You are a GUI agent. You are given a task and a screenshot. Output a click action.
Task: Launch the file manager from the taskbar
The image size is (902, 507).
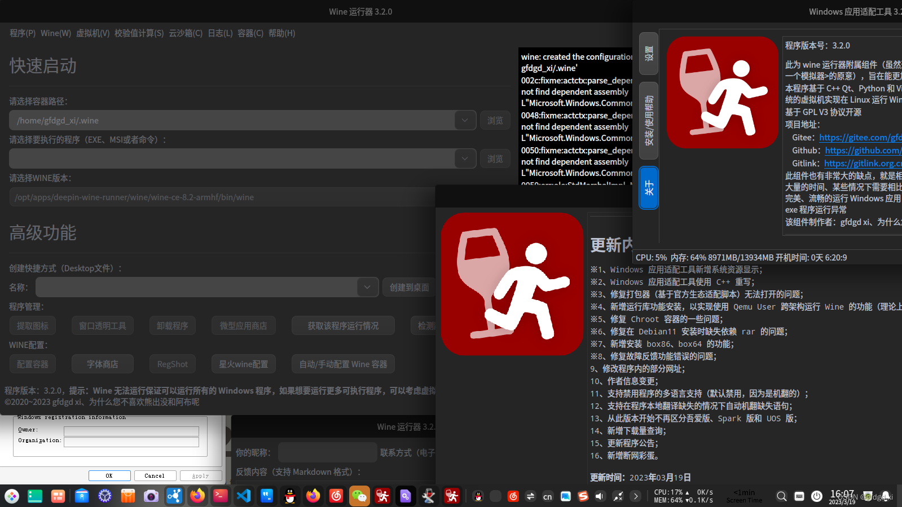click(x=82, y=496)
